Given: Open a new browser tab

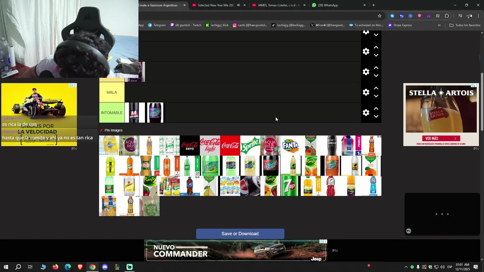Looking at the screenshot, I should (x=374, y=5).
